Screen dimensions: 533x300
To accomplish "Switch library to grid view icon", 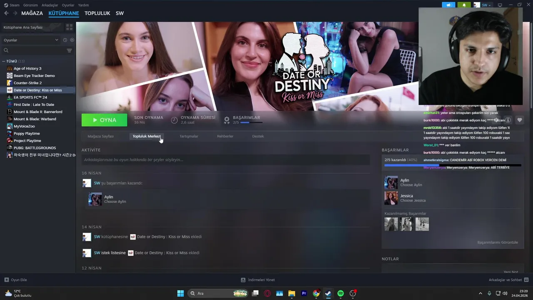I will [69, 27].
